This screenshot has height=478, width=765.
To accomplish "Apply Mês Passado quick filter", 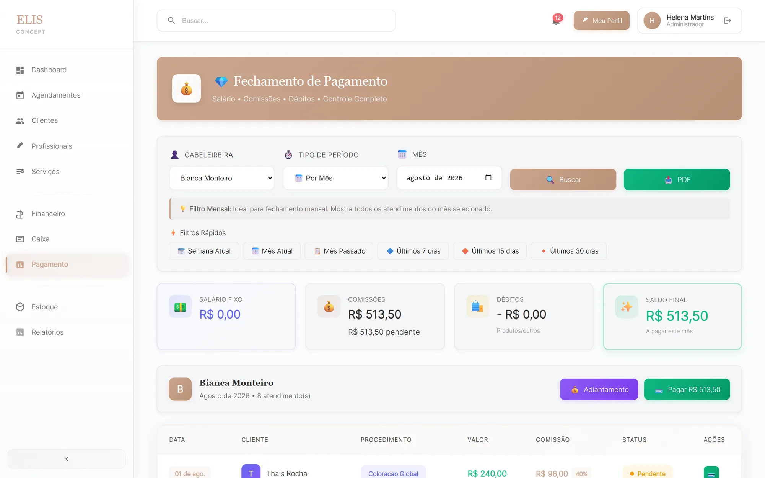I will click(339, 251).
